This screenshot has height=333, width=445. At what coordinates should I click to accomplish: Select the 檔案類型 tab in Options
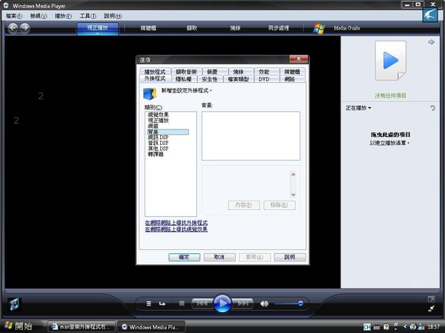(x=238, y=79)
